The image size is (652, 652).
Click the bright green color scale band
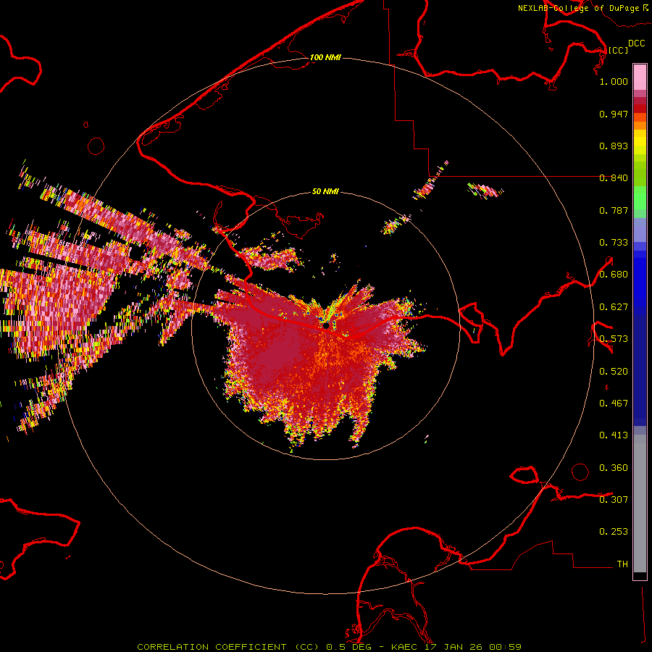640,198
